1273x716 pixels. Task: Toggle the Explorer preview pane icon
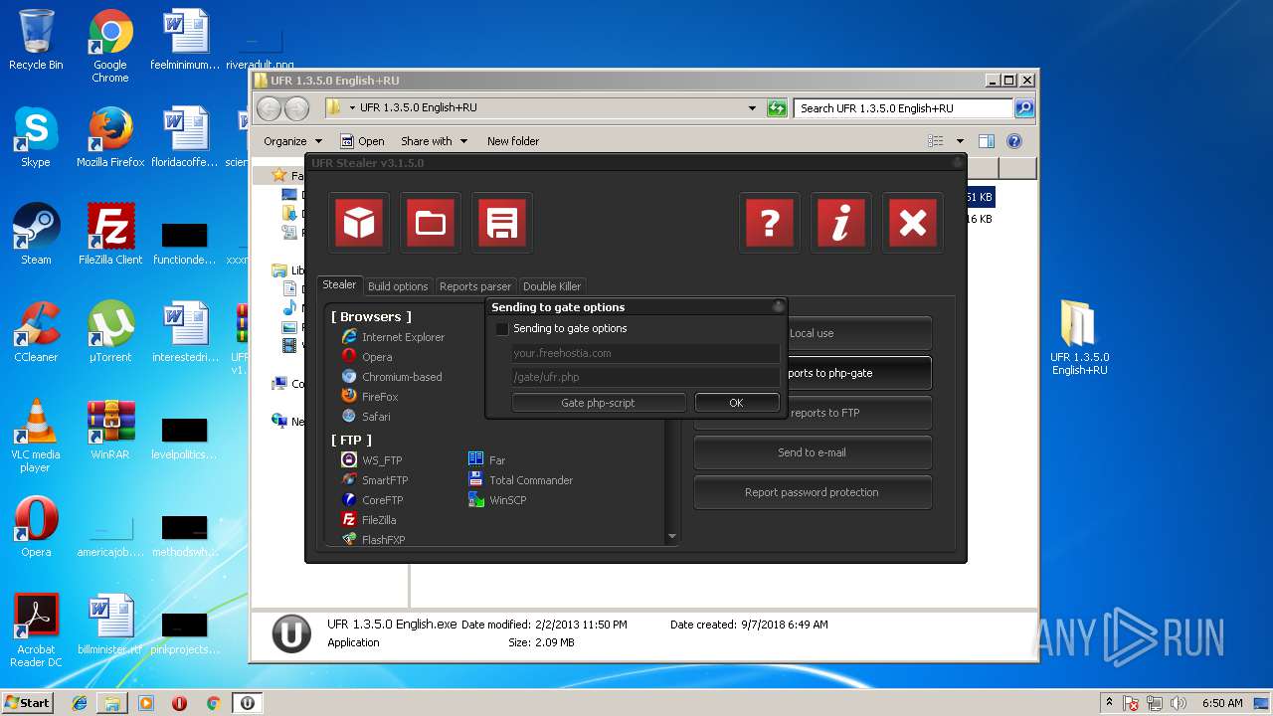(987, 141)
